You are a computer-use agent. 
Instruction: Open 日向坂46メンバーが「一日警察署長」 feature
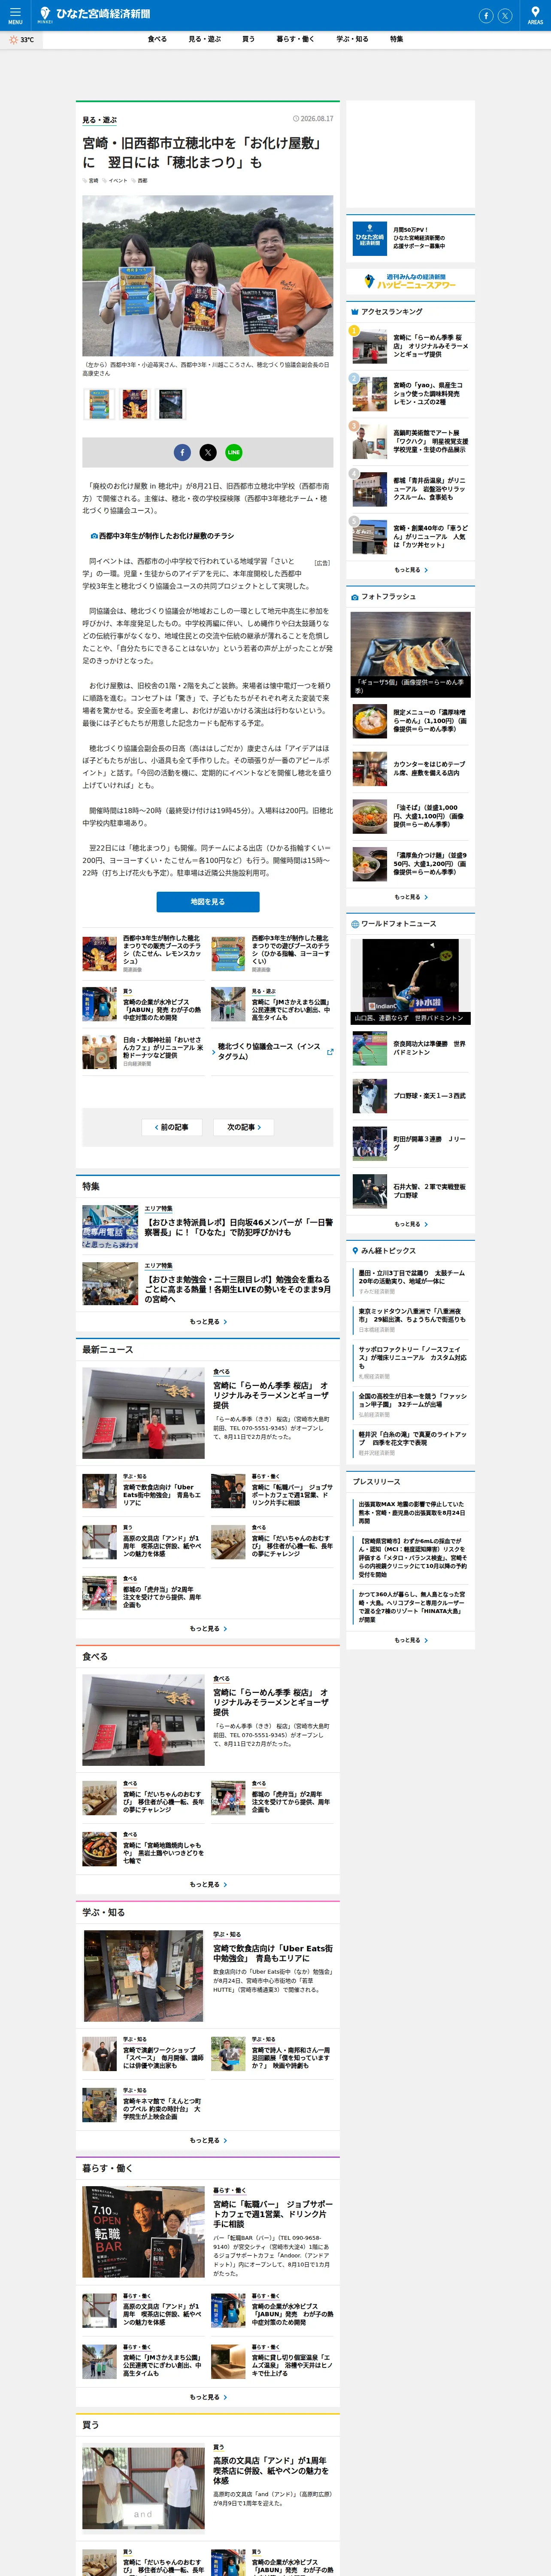tap(208, 1227)
